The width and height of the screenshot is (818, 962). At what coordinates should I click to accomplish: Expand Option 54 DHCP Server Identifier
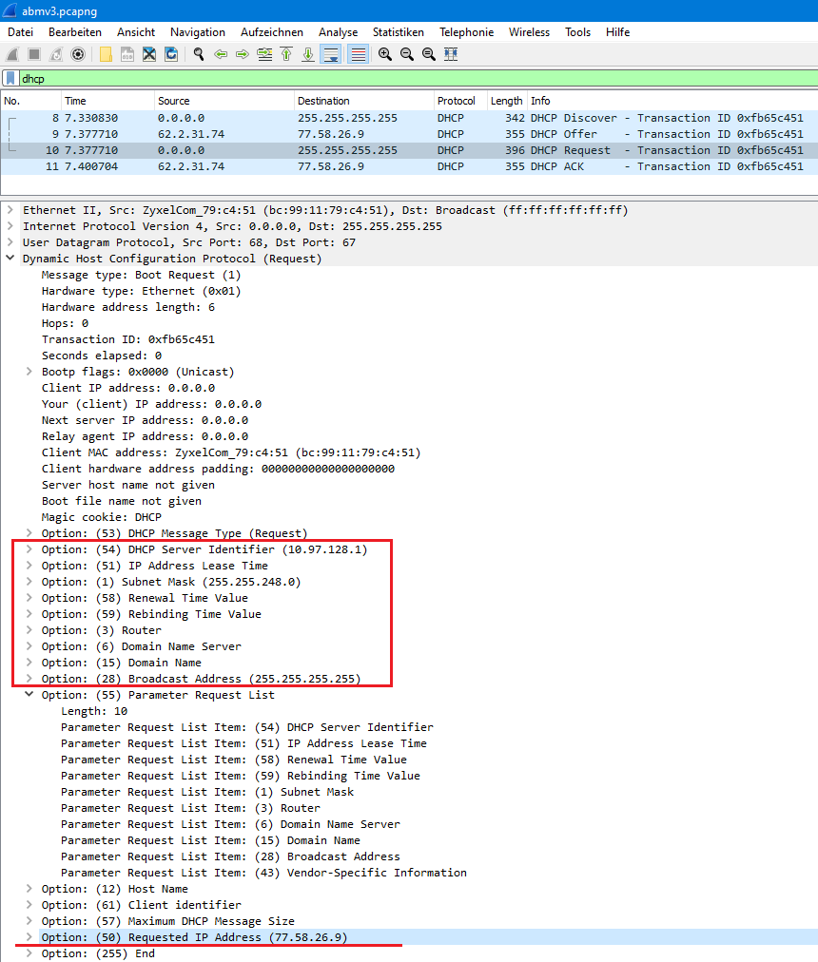click(x=29, y=549)
